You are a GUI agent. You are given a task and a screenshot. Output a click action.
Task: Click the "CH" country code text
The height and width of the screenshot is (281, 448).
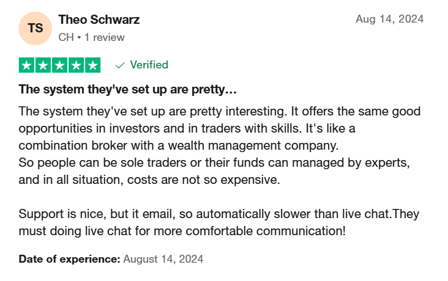point(66,37)
